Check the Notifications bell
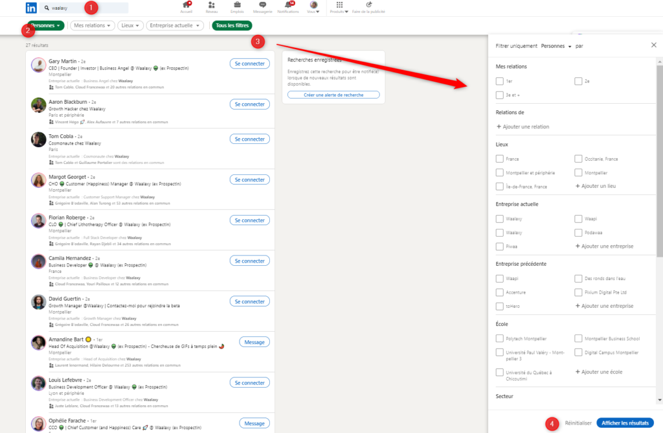This screenshot has height=433, width=663. tap(288, 7)
